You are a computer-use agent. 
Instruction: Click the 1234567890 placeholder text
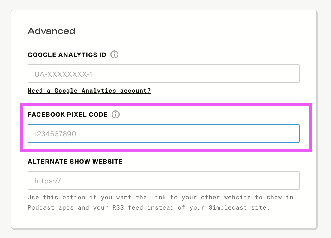coord(55,134)
